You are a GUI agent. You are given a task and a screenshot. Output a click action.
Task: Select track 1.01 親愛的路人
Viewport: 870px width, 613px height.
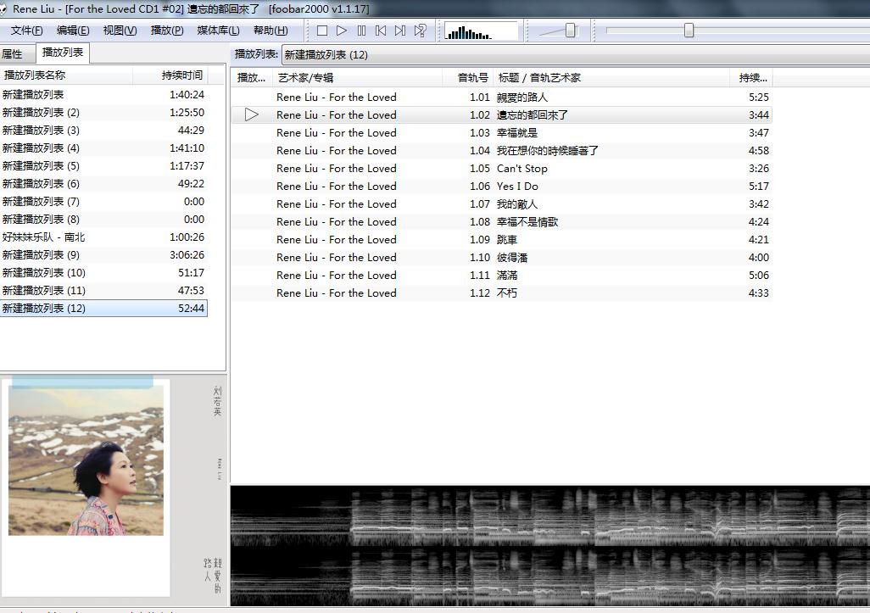[502, 98]
